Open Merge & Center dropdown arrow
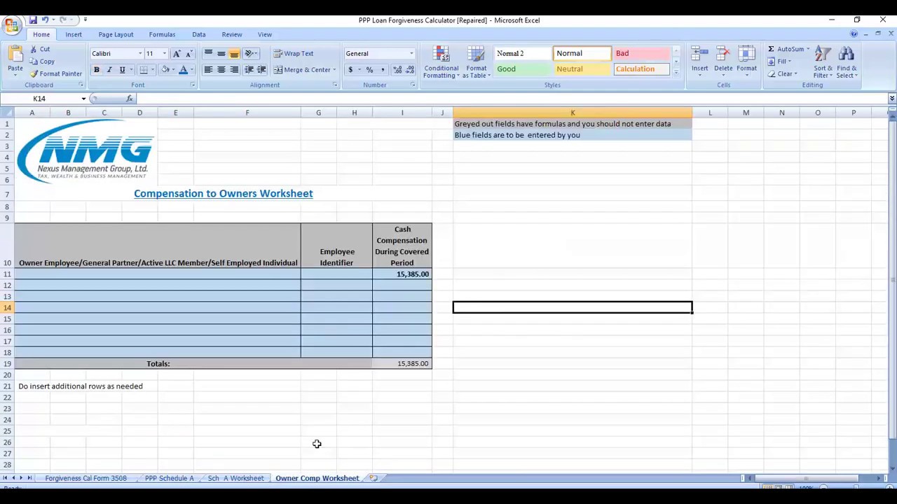The image size is (897, 504). (x=334, y=70)
